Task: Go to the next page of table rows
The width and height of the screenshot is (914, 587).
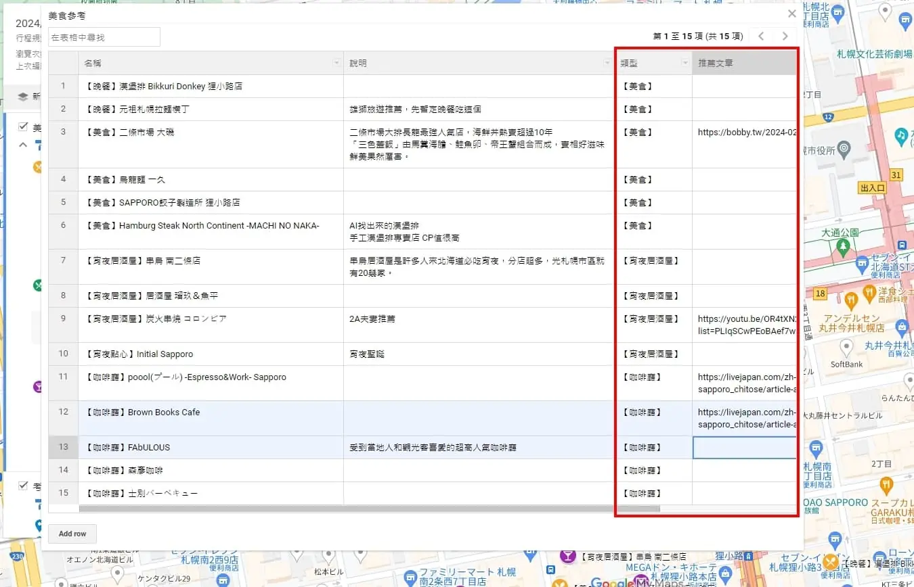Action: pos(785,37)
